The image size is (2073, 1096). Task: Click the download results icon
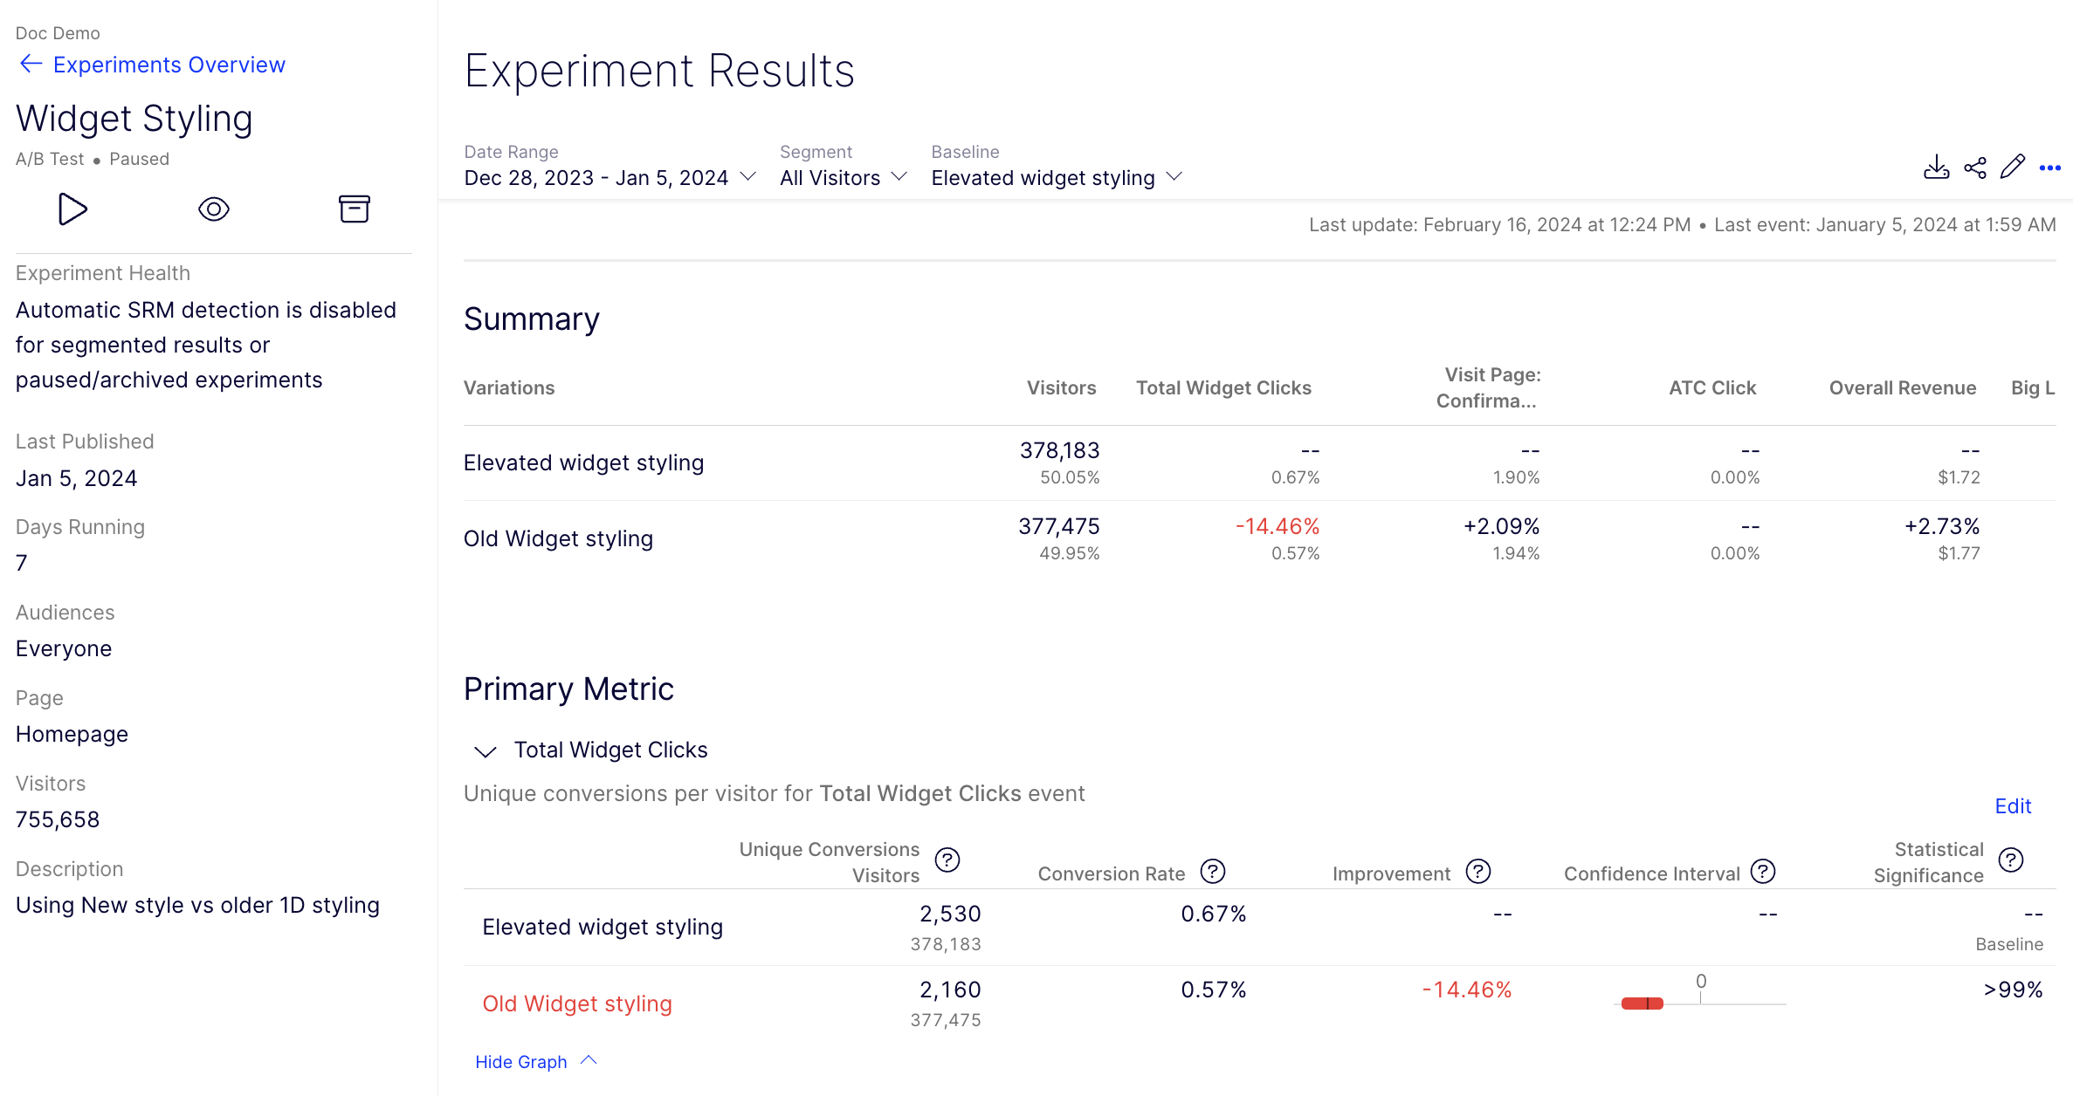(x=1936, y=168)
